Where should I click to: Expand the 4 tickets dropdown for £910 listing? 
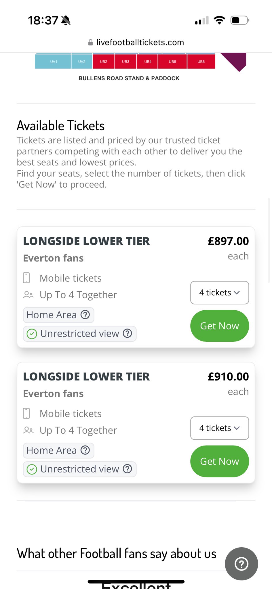220,428
